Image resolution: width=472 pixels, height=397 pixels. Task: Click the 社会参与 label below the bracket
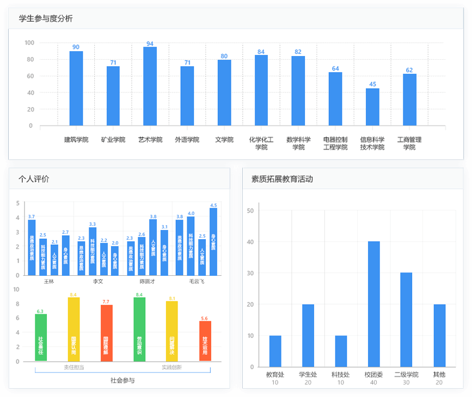[122, 380]
